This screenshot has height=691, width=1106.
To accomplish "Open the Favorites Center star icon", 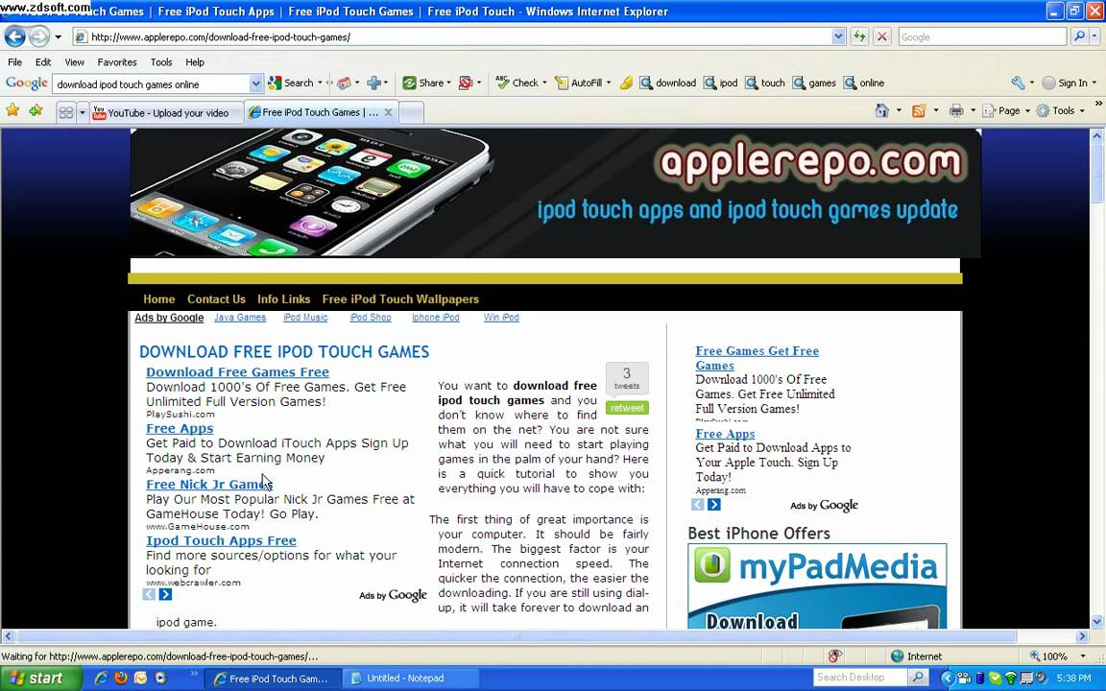I will (12, 110).
